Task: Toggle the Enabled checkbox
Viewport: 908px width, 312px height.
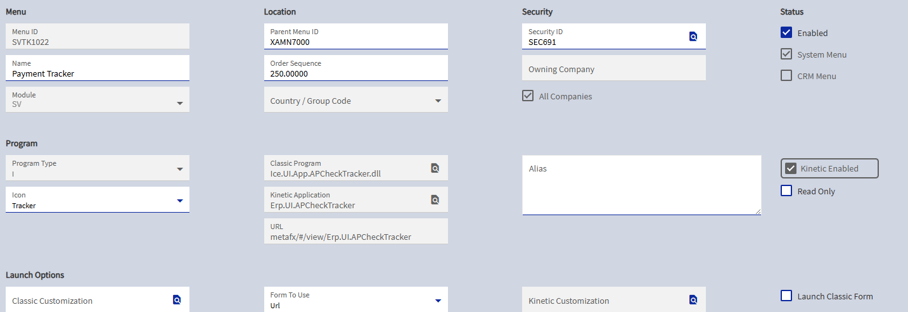Action: pyautogui.click(x=786, y=32)
